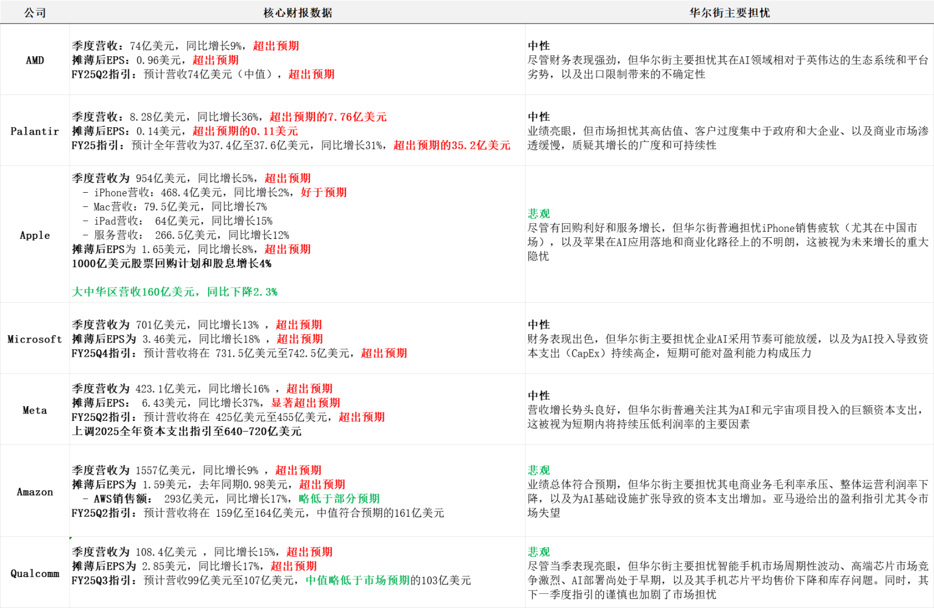934x608 pixels.
Task: Select the Microsoft company cell
Action: [35, 339]
